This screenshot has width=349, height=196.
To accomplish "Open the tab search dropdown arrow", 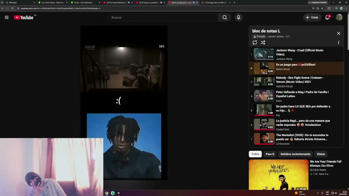I will [x=2, y=2].
